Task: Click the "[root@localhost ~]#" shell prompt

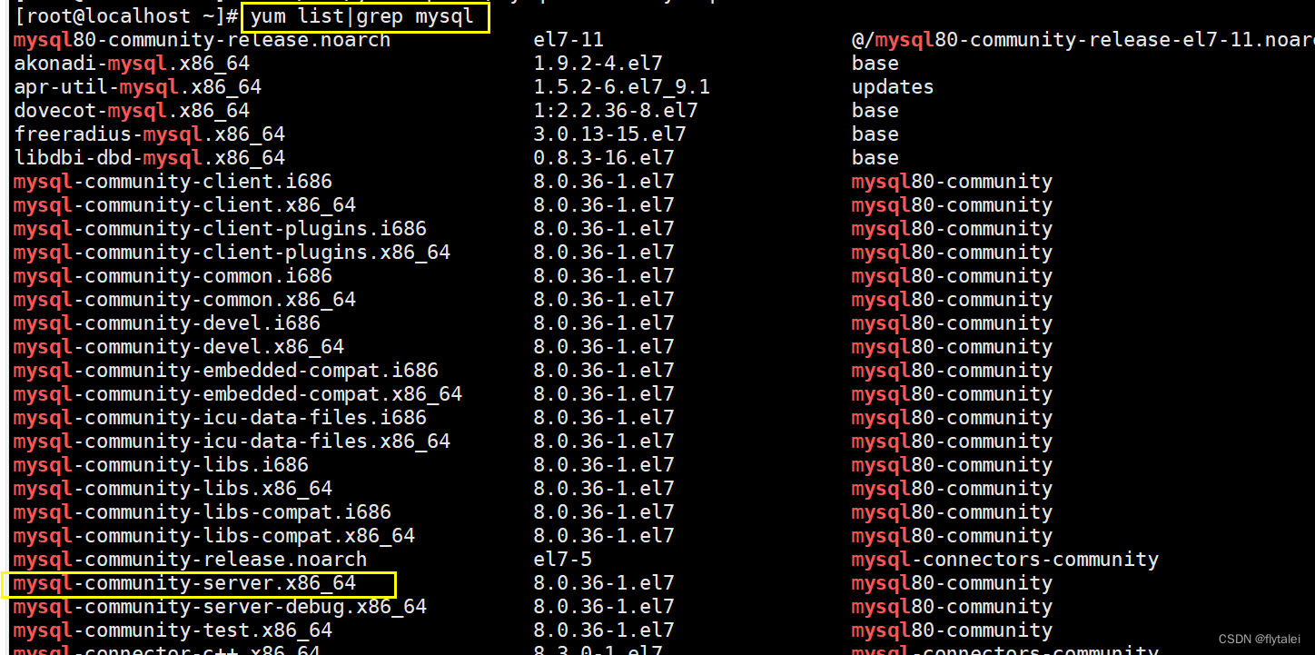Action: (127, 16)
